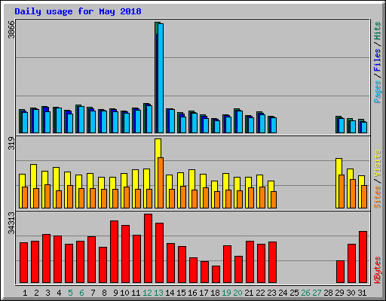Viewport: 386px width, 301px height.
Task: Click day 11 on the x-axis
Action: click(136, 293)
